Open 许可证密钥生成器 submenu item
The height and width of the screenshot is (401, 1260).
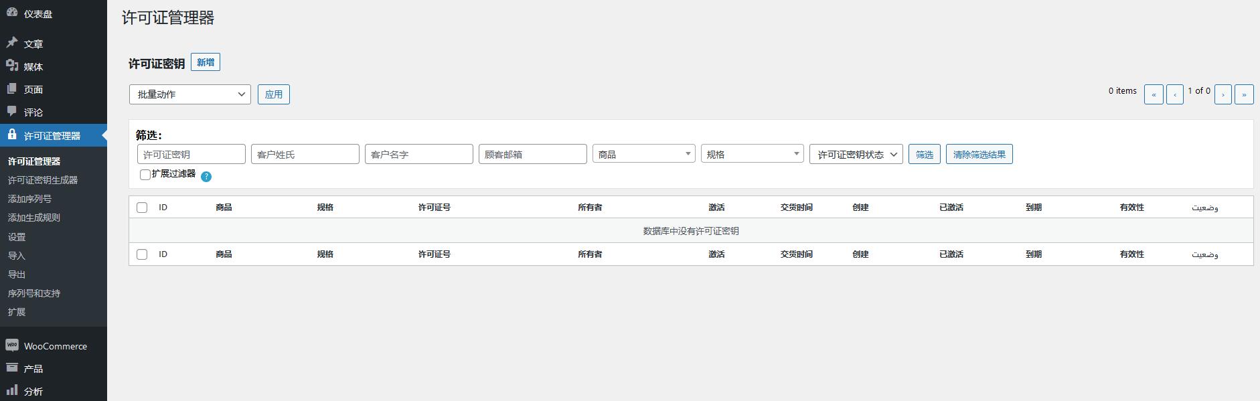point(43,180)
